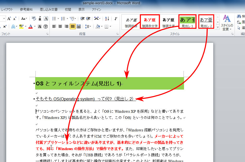The image size is (245, 162).
Task: Apply the 見出し 2 style
Action: [206, 22]
